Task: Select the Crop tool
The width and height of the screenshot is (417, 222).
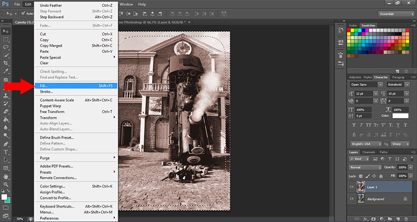Action: (6, 63)
